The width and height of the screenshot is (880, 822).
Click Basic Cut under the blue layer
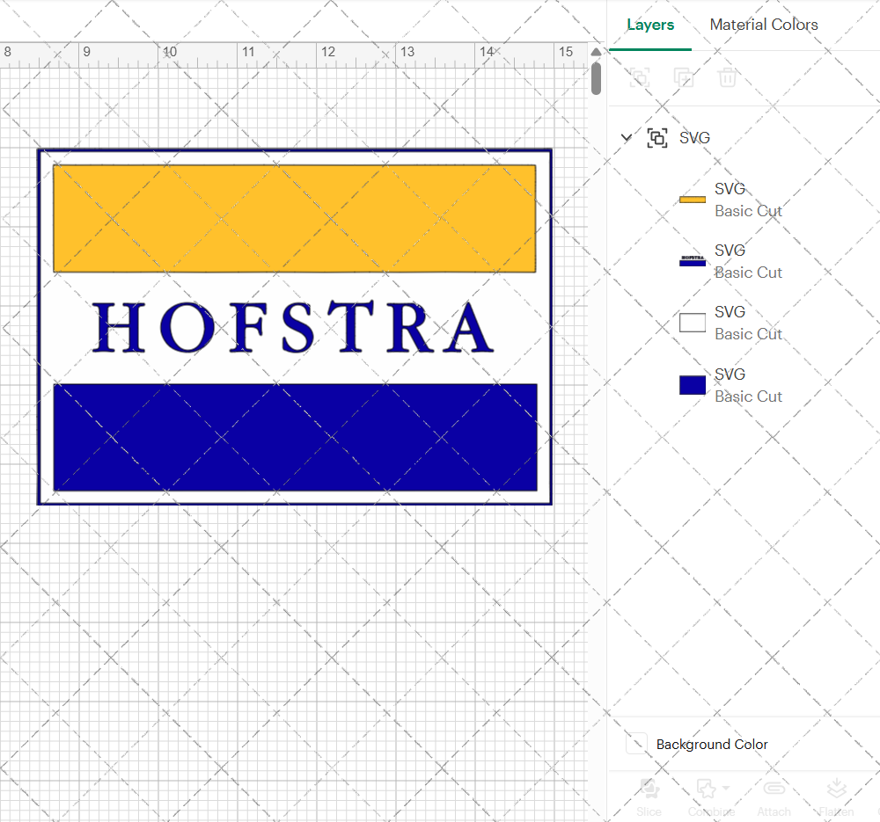click(748, 396)
